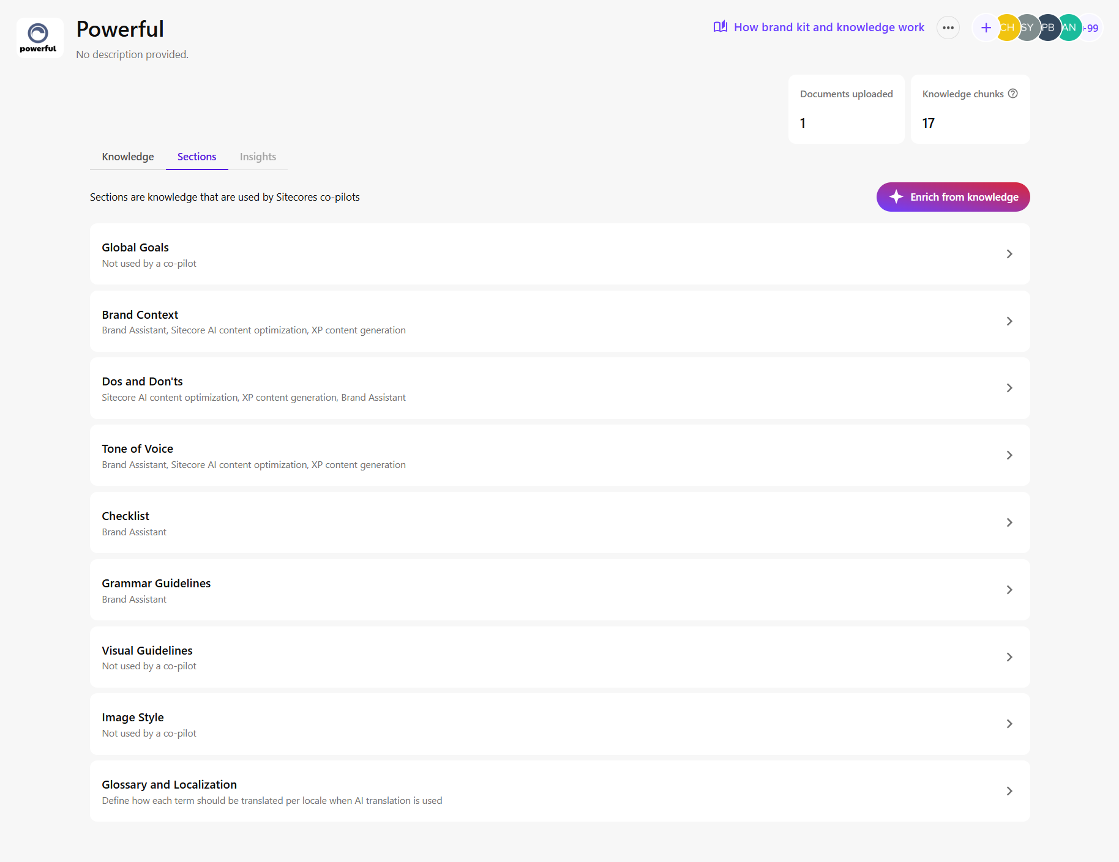Switch to the Knowledge tab

(x=128, y=157)
